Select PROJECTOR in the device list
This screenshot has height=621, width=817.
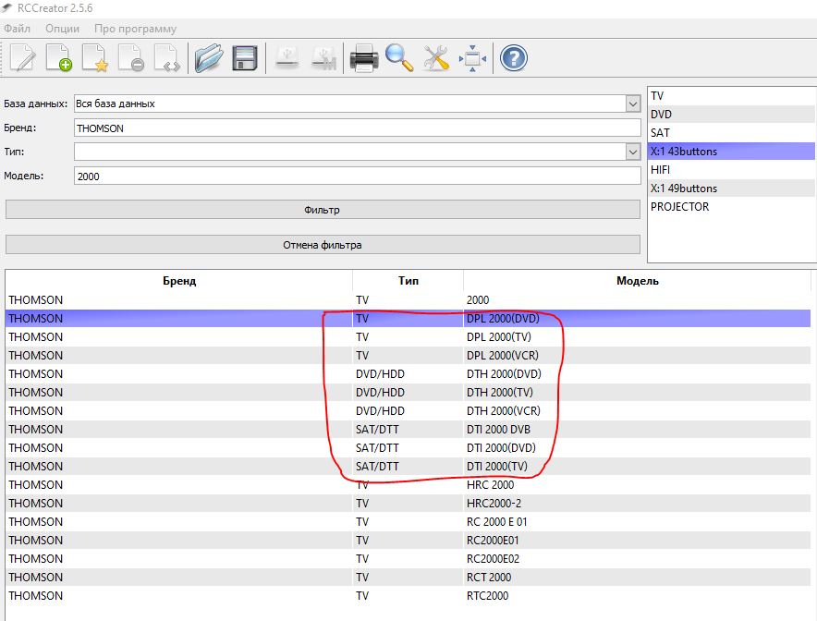tap(680, 207)
